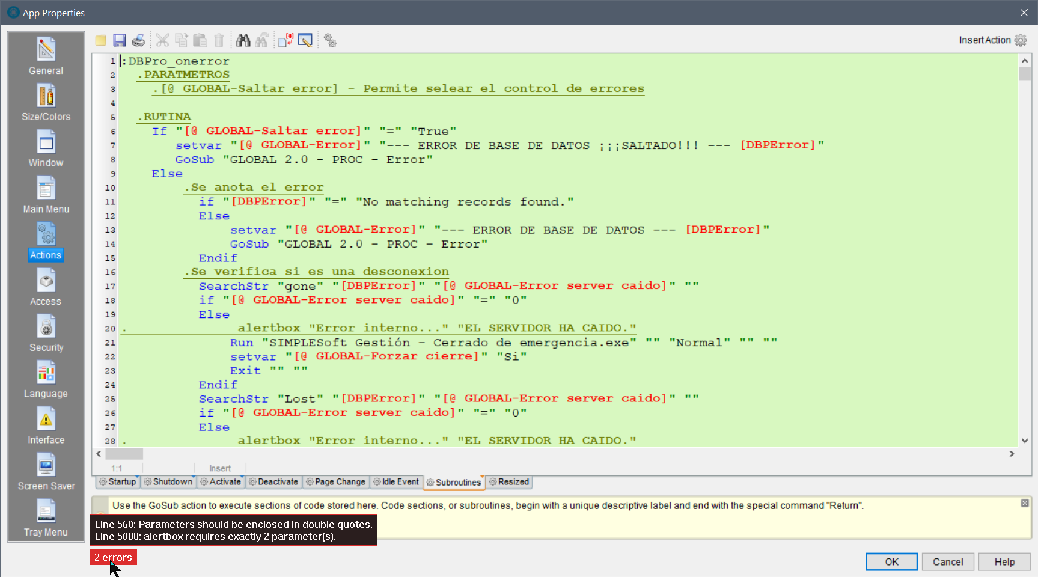
Task: Click the 'Exit' action on line 23
Action: (245, 371)
